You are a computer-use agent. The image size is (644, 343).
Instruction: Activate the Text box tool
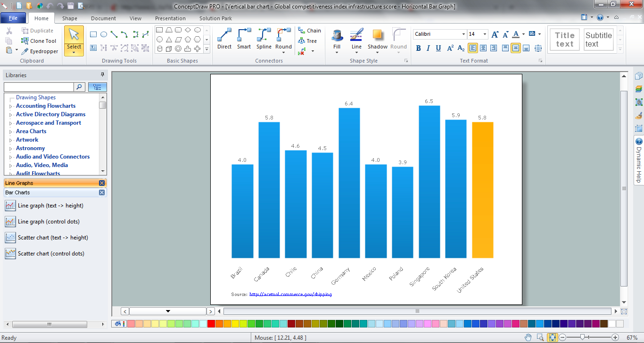pos(93,48)
